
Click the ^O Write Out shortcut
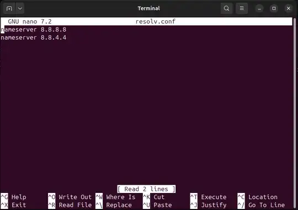pos(70,197)
